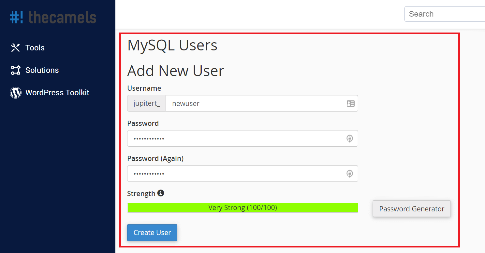Focus the Search box at top

click(x=445, y=14)
